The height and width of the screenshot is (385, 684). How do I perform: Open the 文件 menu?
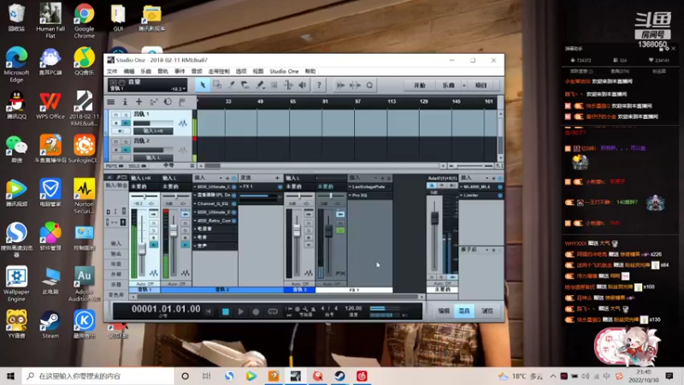point(112,71)
